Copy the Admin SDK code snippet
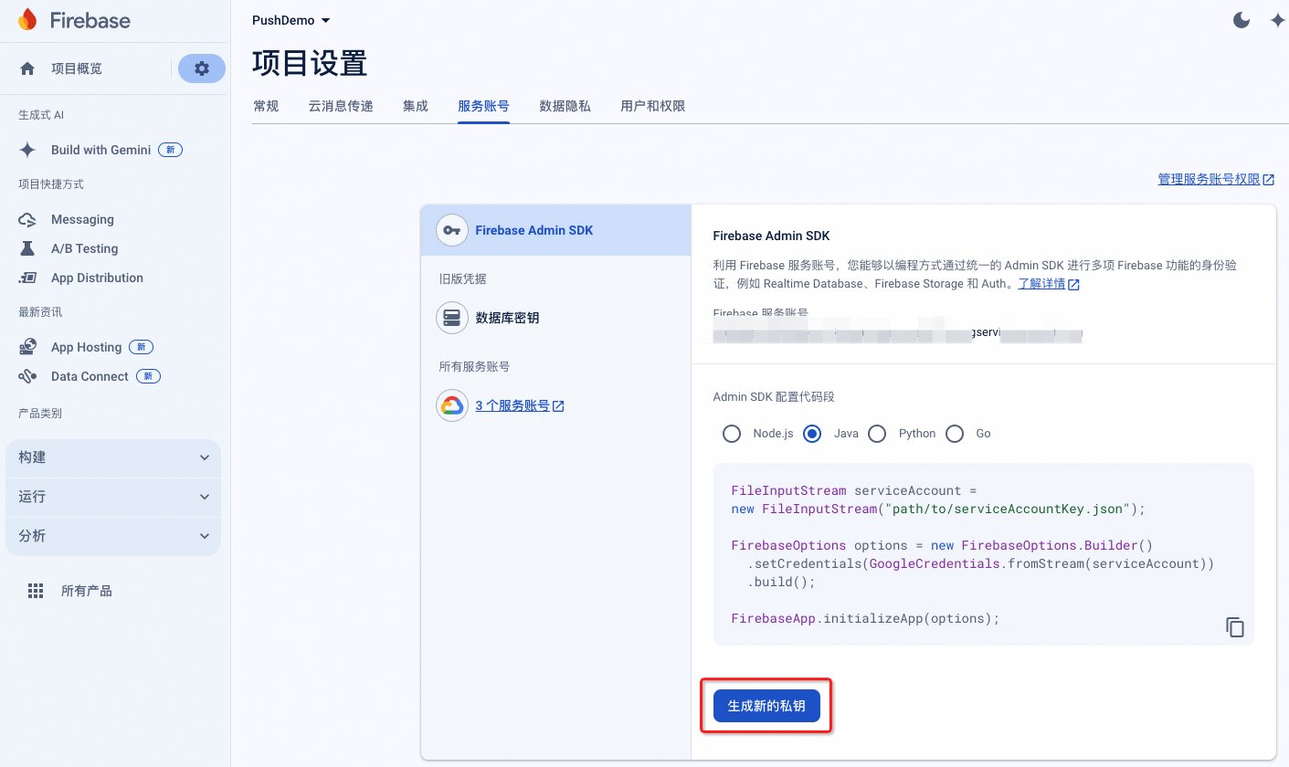The width and height of the screenshot is (1289, 767). [x=1235, y=627]
